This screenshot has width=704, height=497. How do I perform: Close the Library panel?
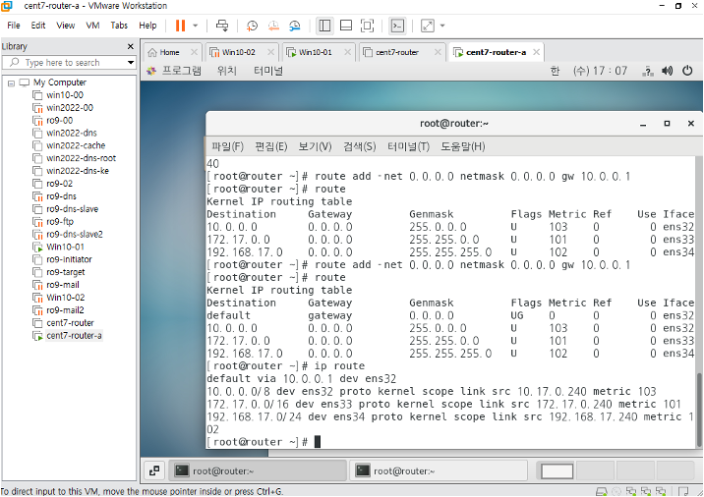tap(130, 46)
